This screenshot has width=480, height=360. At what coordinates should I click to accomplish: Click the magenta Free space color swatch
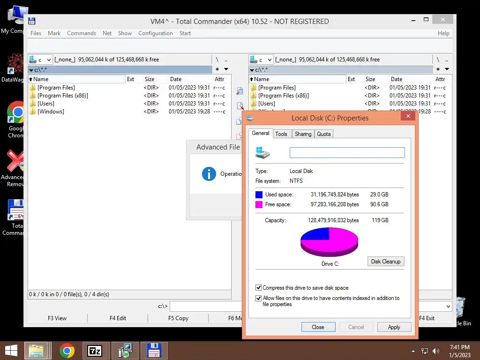(x=259, y=204)
